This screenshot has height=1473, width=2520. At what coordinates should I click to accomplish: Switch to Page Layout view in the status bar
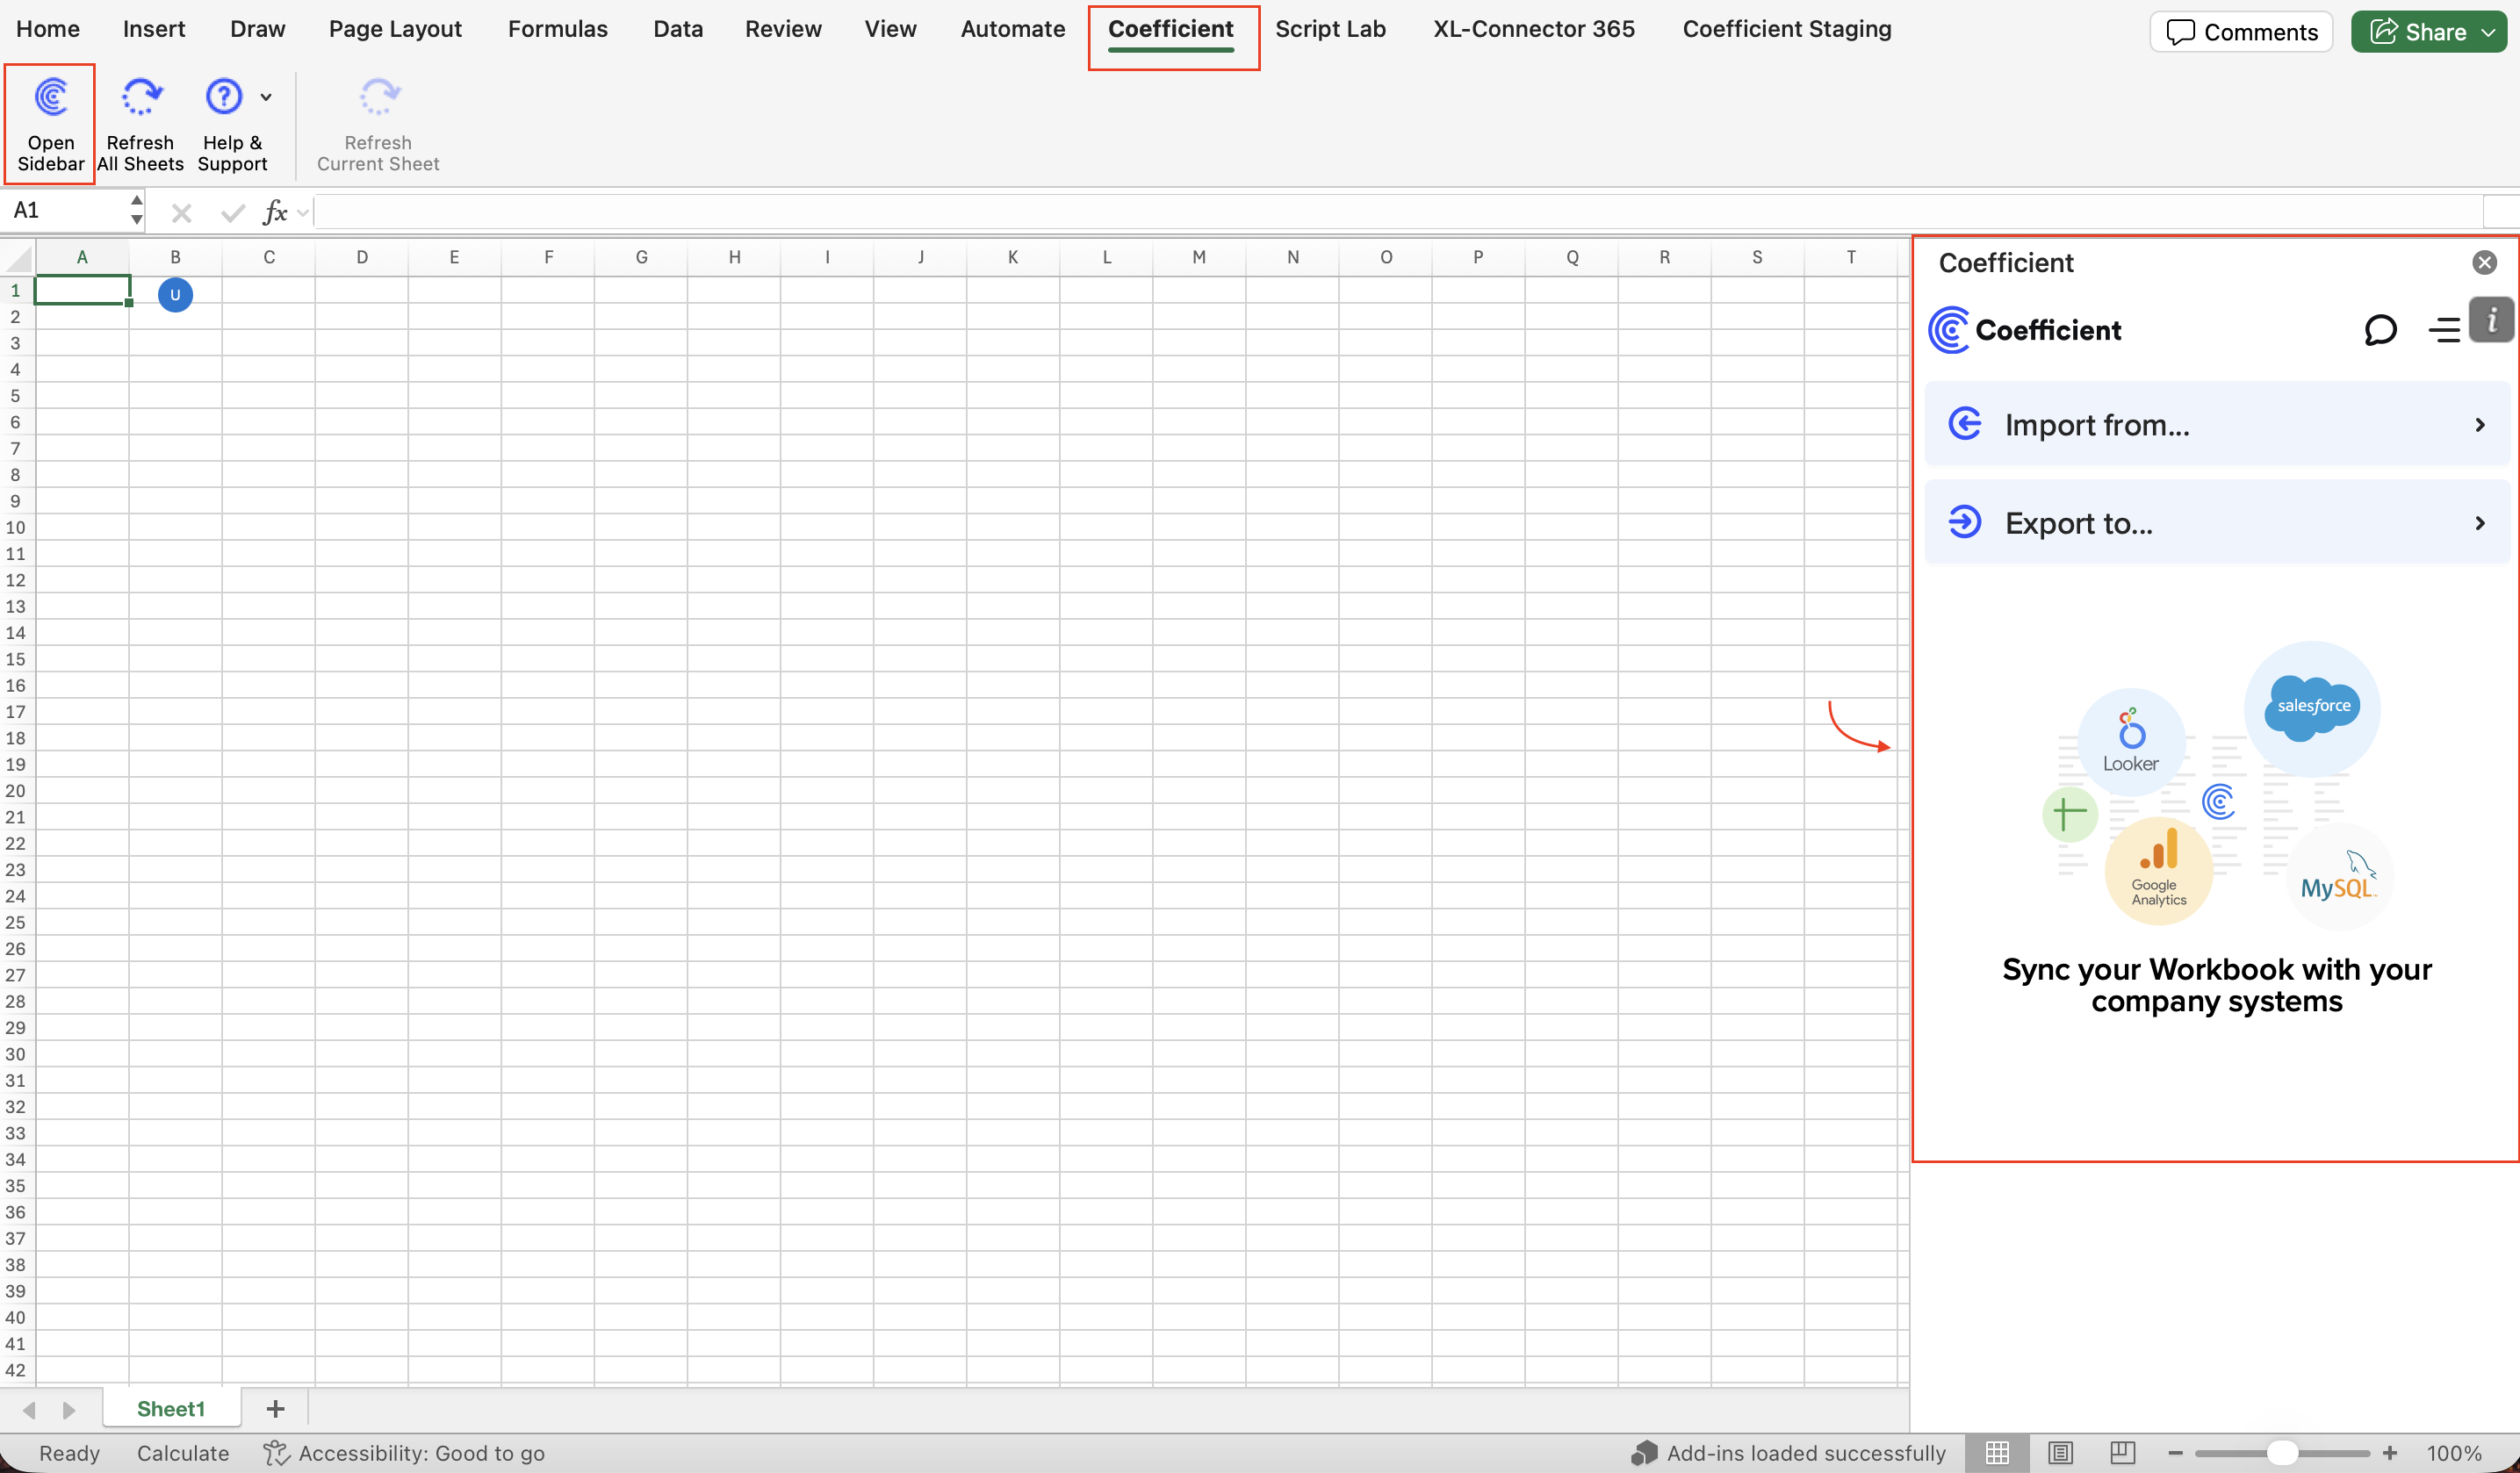pyautogui.click(x=2060, y=1453)
